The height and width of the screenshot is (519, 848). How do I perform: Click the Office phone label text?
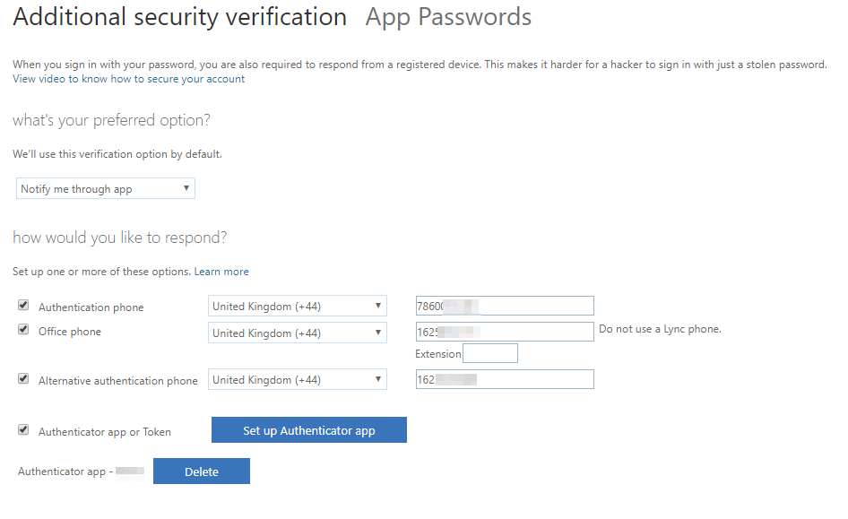click(x=70, y=332)
